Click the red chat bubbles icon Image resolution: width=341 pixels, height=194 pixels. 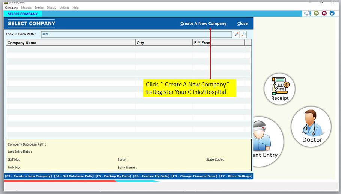coord(324,14)
